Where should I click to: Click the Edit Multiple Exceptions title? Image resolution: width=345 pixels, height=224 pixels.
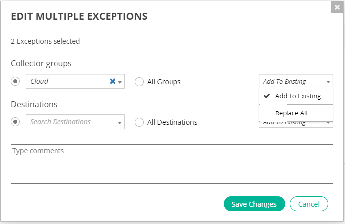pos(79,16)
